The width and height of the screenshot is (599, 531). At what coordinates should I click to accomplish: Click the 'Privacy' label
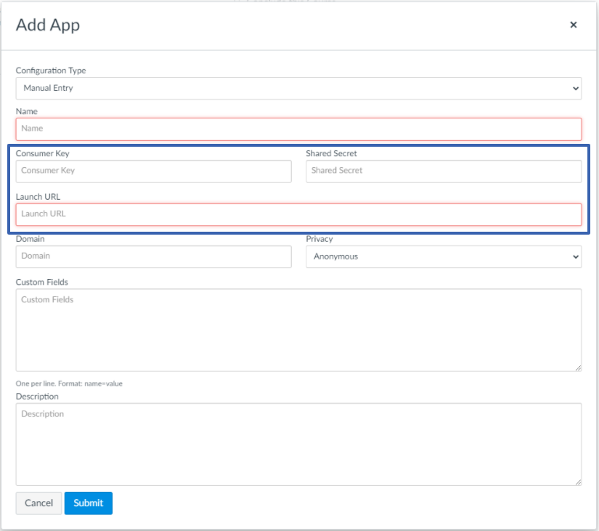319,239
